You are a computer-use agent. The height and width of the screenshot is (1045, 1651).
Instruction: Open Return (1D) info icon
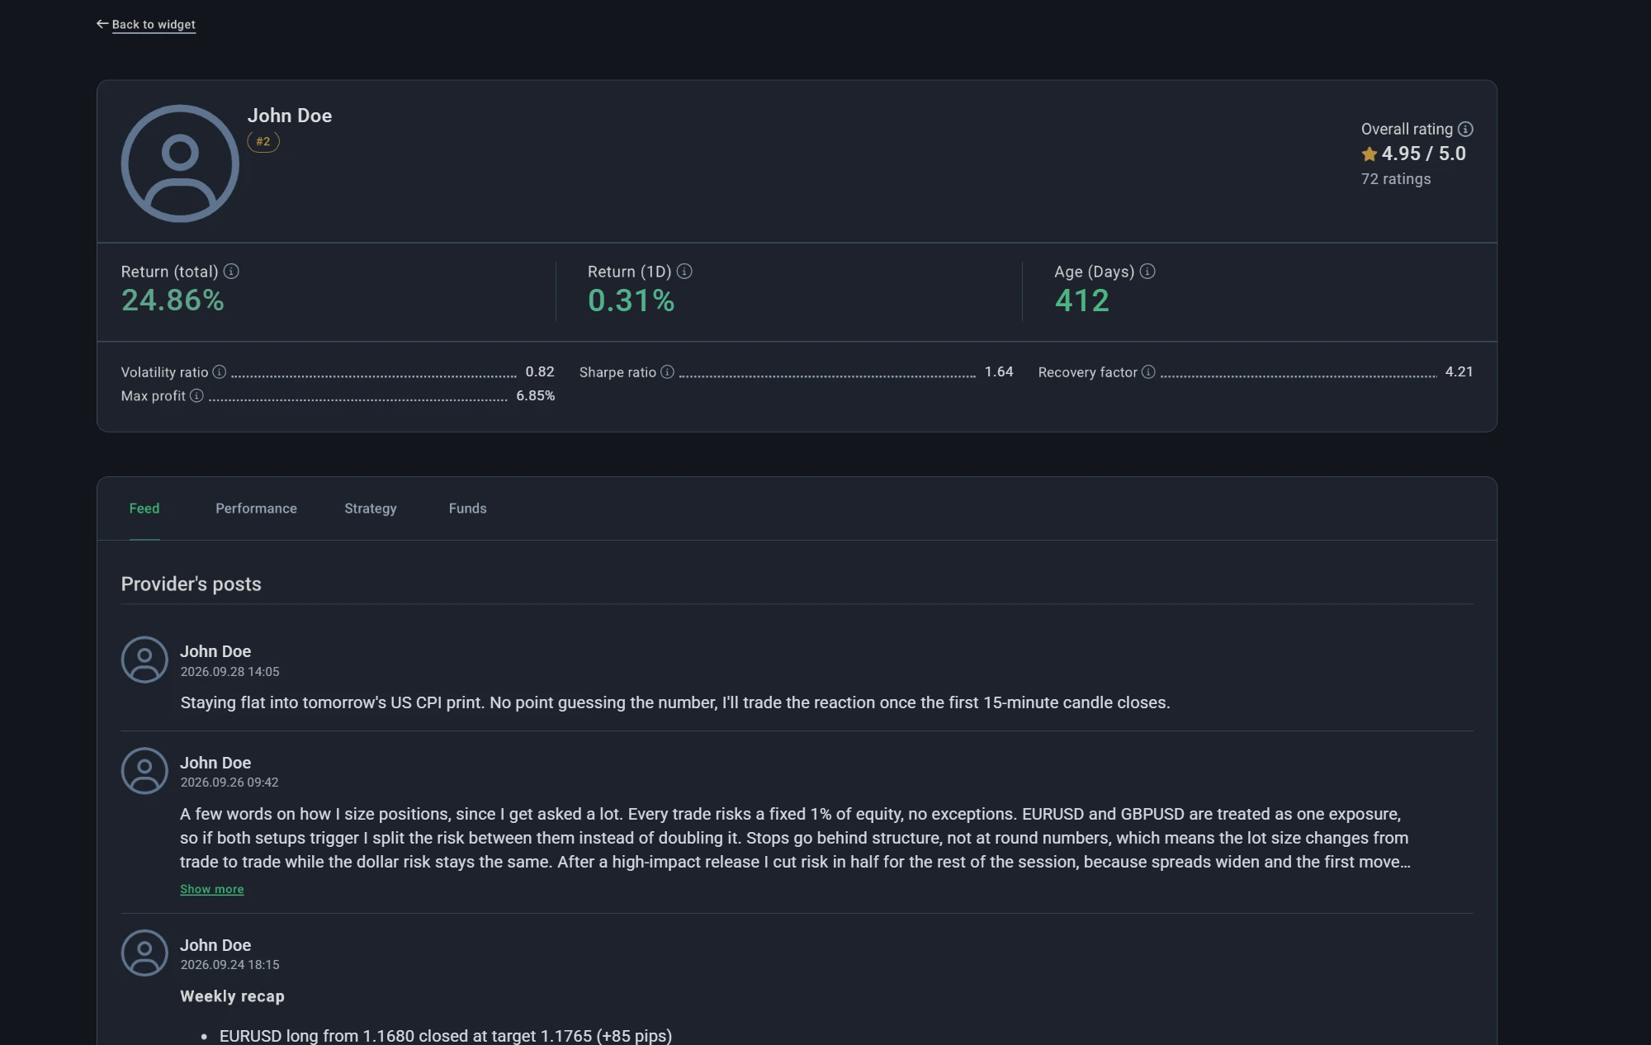(x=684, y=272)
